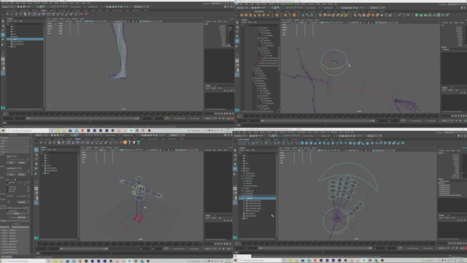Select the Scale tool in the hand controls window
The width and height of the screenshot is (467, 263).
coord(235,174)
